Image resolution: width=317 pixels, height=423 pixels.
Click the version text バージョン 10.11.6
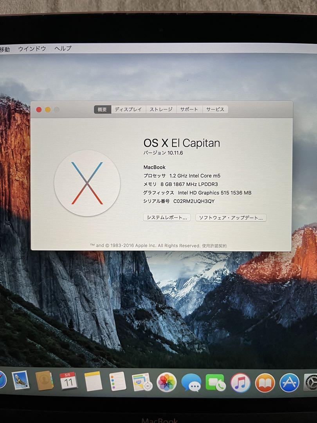[x=163, y=153]
